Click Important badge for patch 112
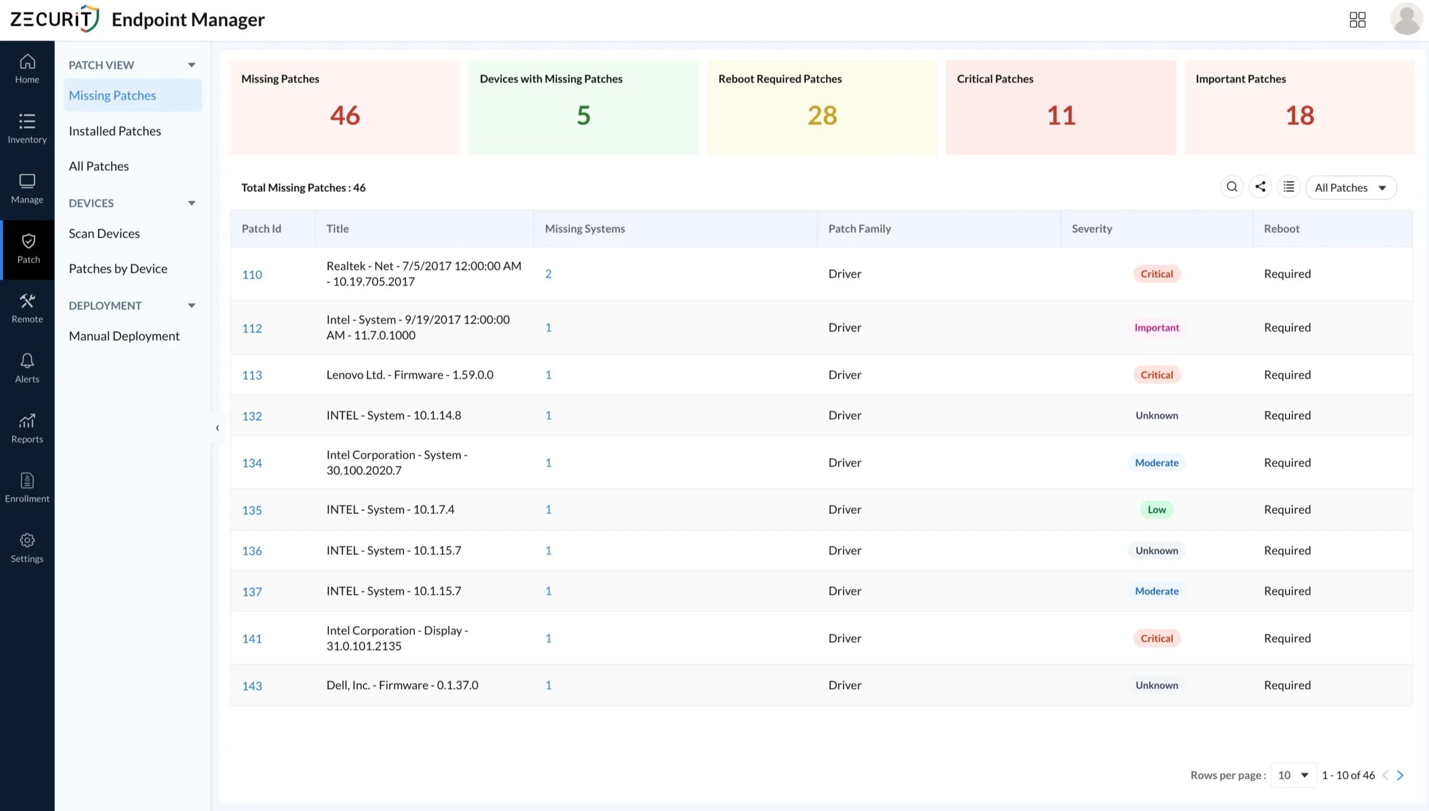 pos(1157,328)
